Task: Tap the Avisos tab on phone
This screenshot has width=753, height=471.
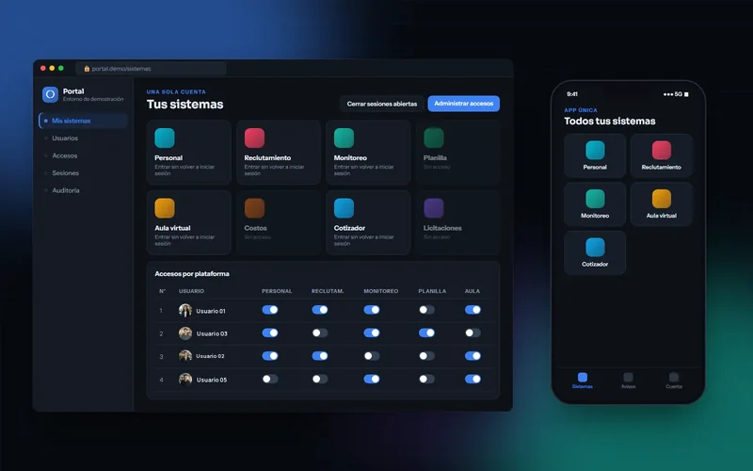Action: pos(628,381)
